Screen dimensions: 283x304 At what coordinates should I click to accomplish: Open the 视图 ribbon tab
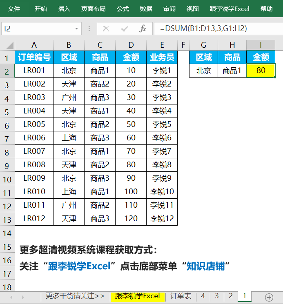click(193, 9)
